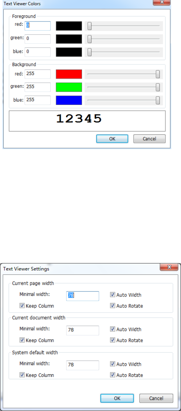Click OK in Text Viewer Colors dialog
181x411 pixels.
(x=112, y=139)
